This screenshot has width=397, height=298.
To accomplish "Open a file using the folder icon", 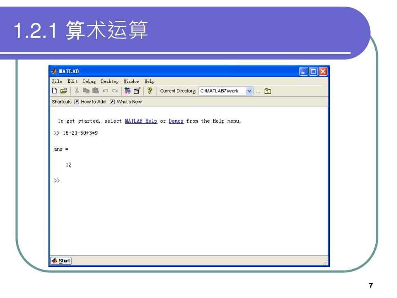I will 64,91.
